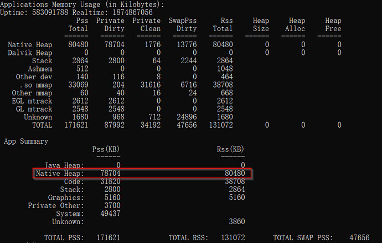382x243 pixels.
Task: Select the Graphics label in App Summary
Action: click(x=66, y=198)
